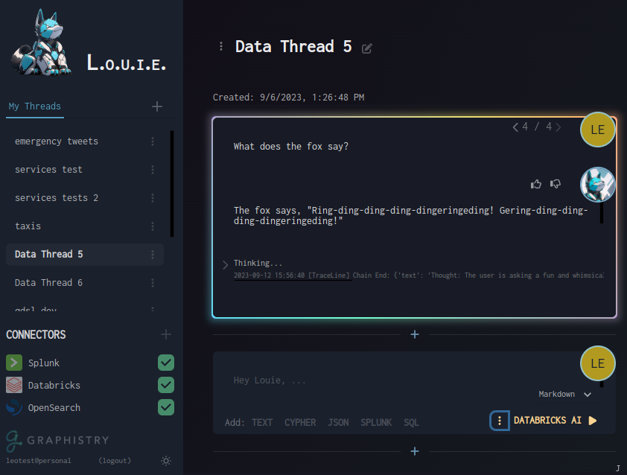Screen dimensions: 627x475
Task: Insert a cell with plus below the input box
Action: click(x=415, y=451)
